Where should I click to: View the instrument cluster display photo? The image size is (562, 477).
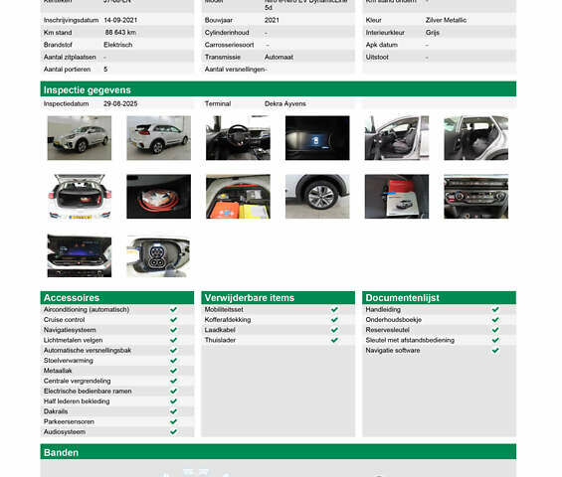317,138
